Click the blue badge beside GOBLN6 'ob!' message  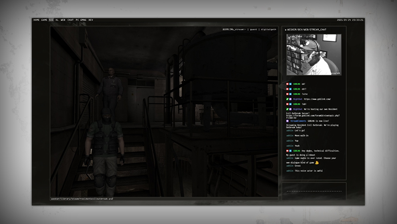pyautogui.click(x=290, y=84)
